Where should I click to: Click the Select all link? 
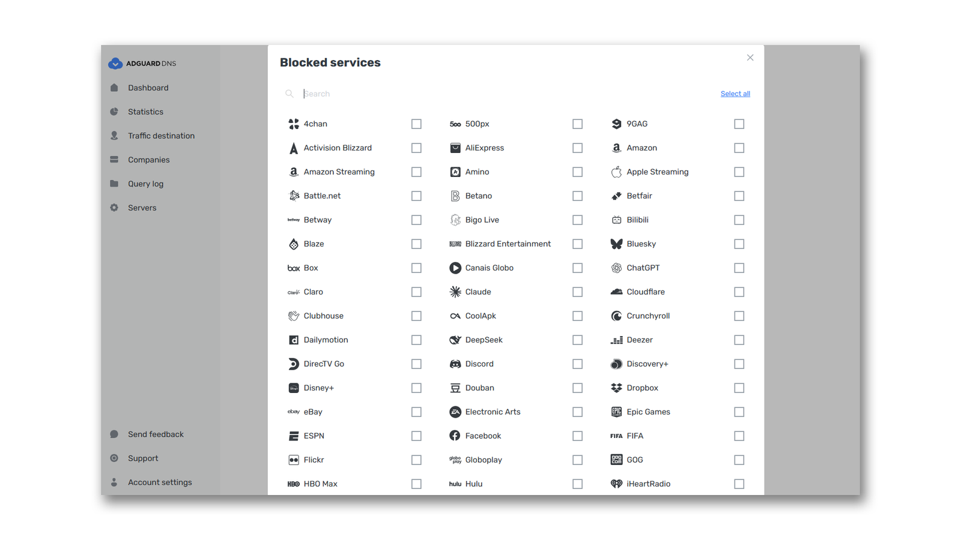point(735,94)
